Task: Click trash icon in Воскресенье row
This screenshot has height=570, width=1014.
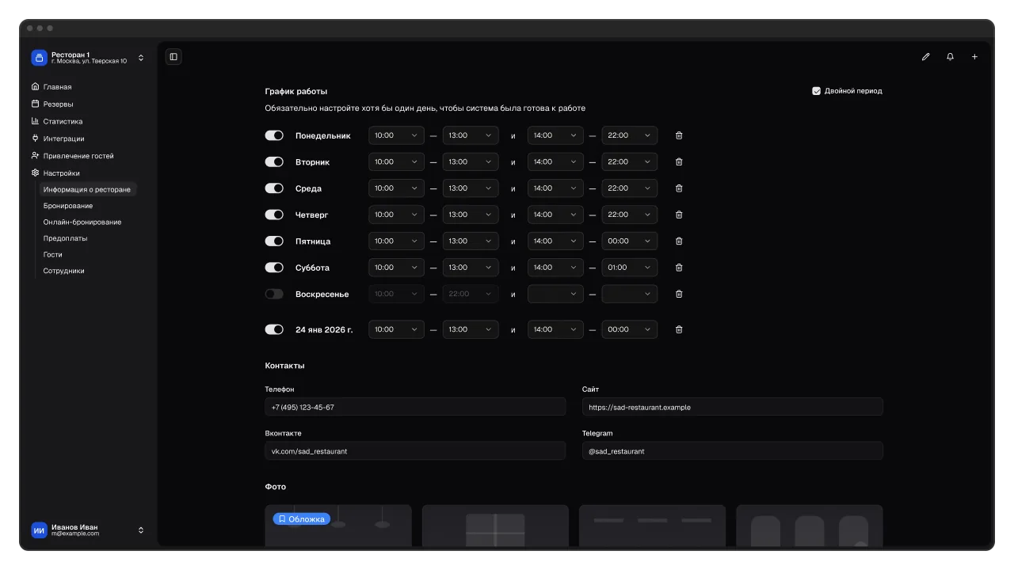Action: (x=679, y=294)
